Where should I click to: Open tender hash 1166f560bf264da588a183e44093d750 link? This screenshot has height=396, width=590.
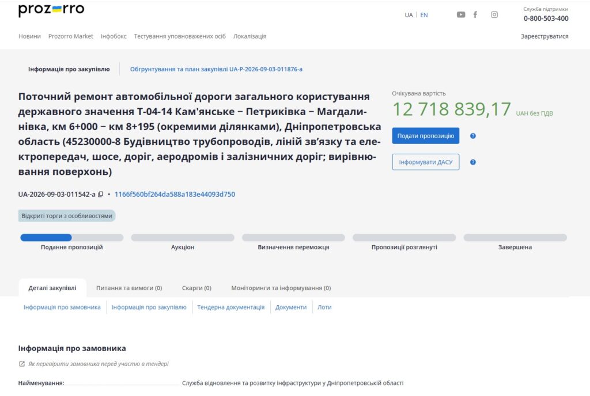[175, 194]
